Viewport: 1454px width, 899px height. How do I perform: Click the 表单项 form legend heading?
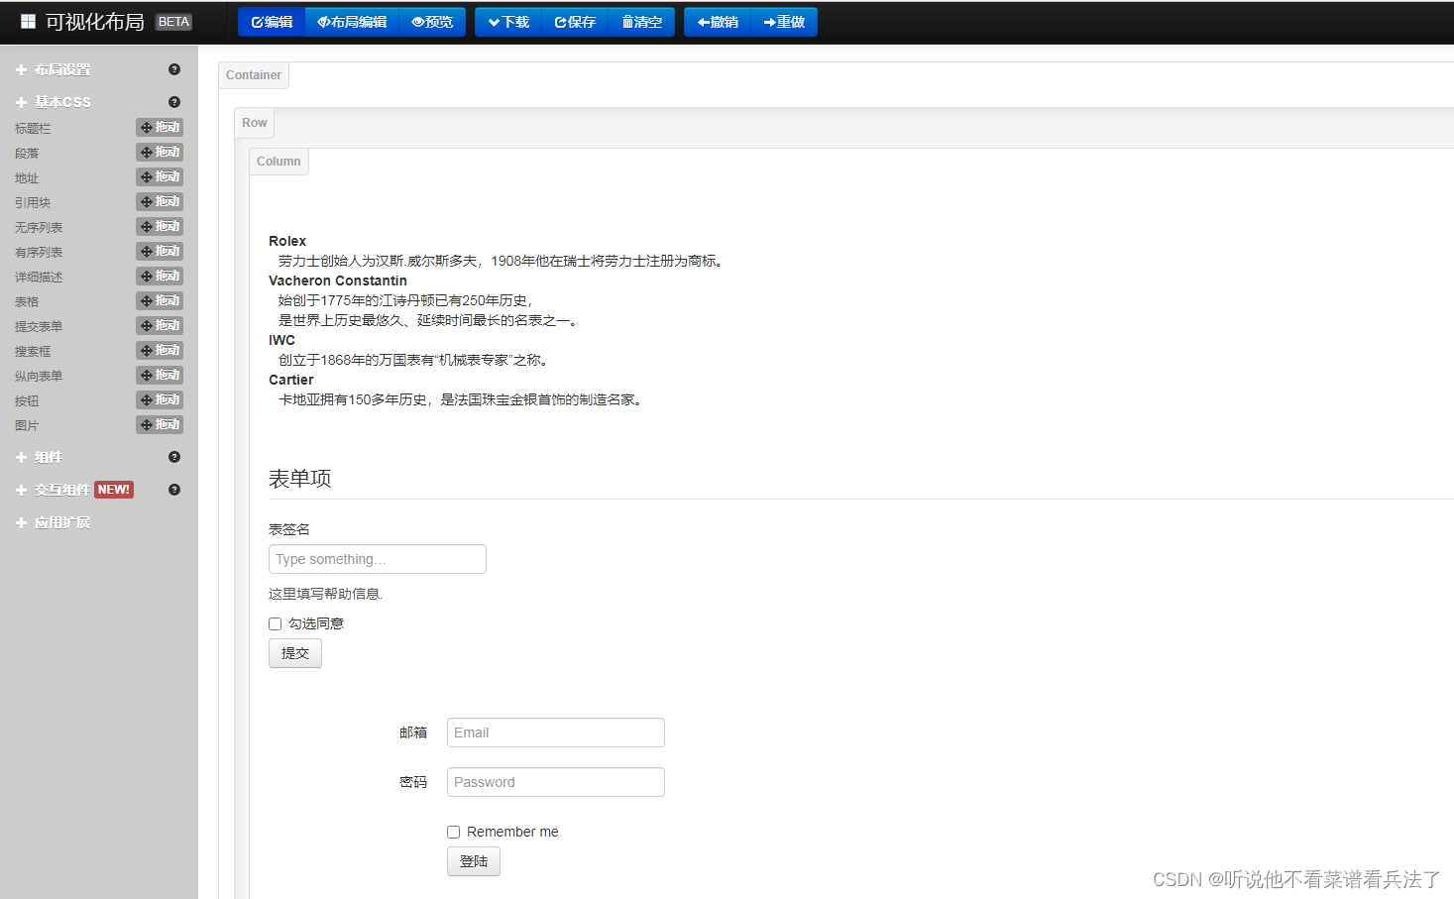(300, 479)
